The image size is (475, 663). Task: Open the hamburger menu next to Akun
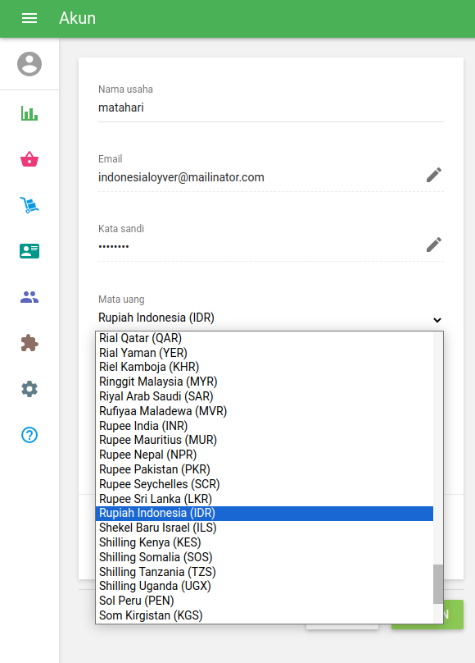pos(29,18)
